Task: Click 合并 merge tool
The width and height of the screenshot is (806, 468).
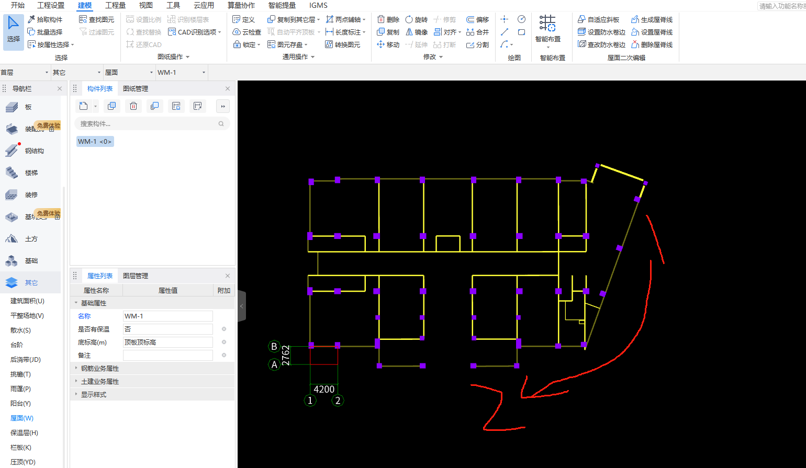Action: point(478,32)
